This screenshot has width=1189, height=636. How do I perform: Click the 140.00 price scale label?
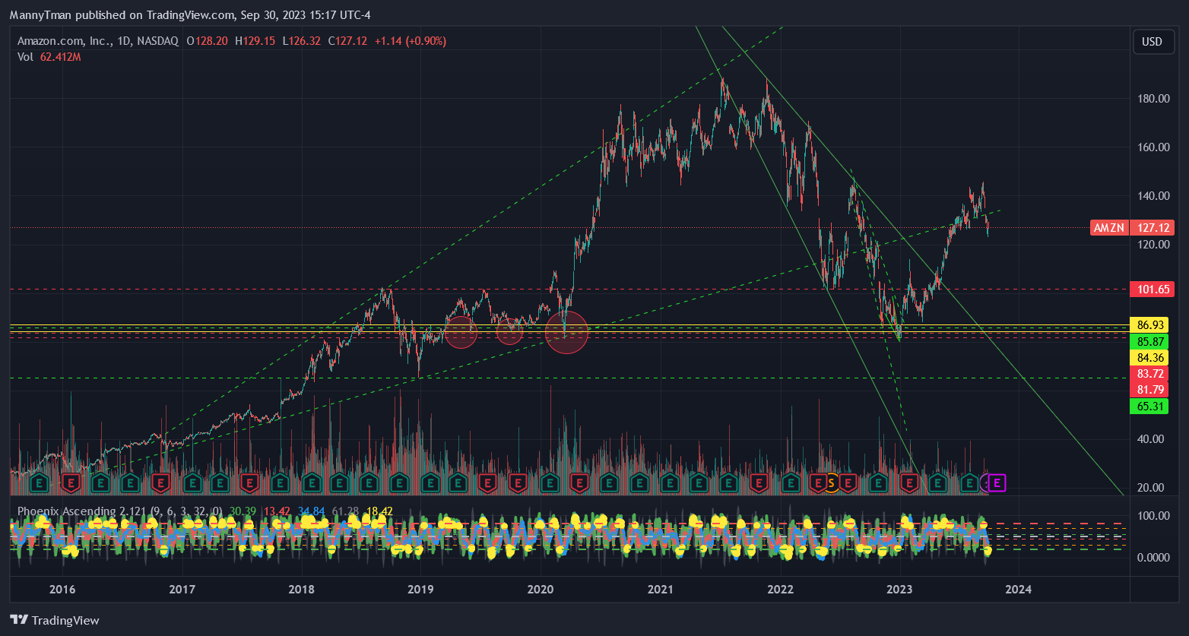click(x=1153, y=195)
